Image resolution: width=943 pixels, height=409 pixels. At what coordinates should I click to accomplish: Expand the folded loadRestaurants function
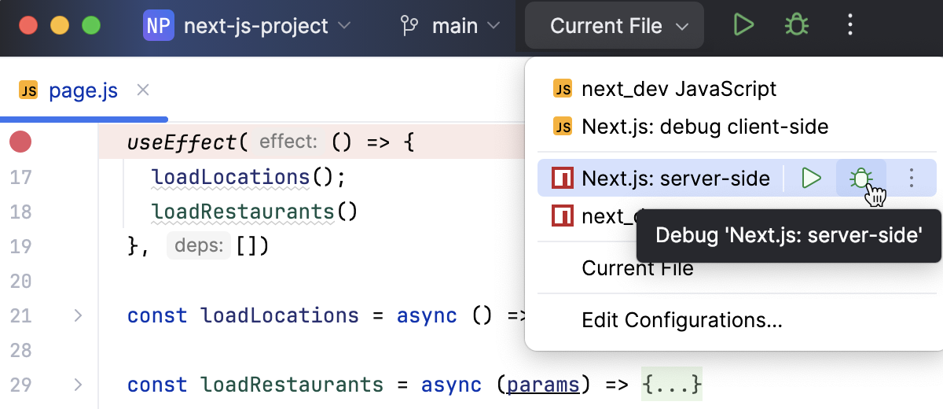tap(78, 385)
